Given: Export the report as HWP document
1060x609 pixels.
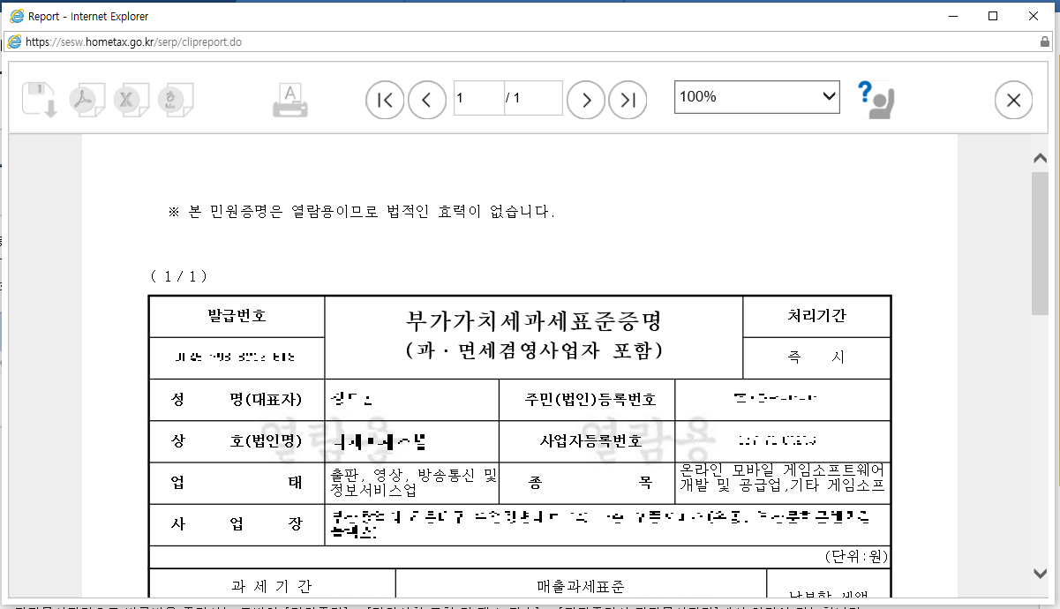Looking at the screenshot, I should [177, 100].
